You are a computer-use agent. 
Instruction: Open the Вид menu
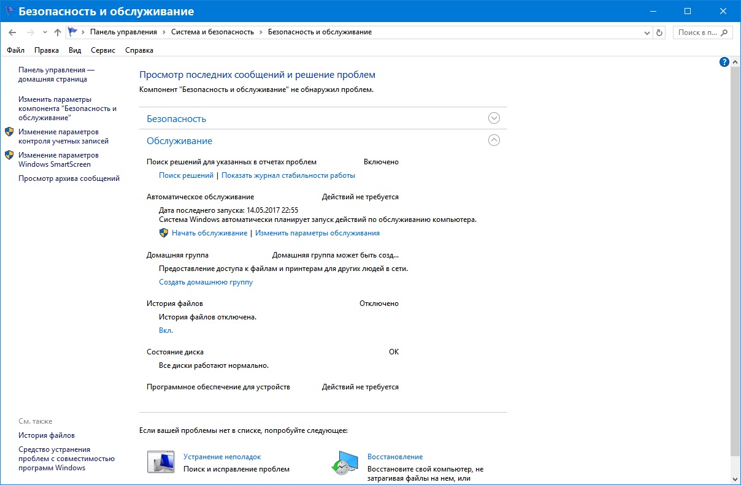coord(75,50)
